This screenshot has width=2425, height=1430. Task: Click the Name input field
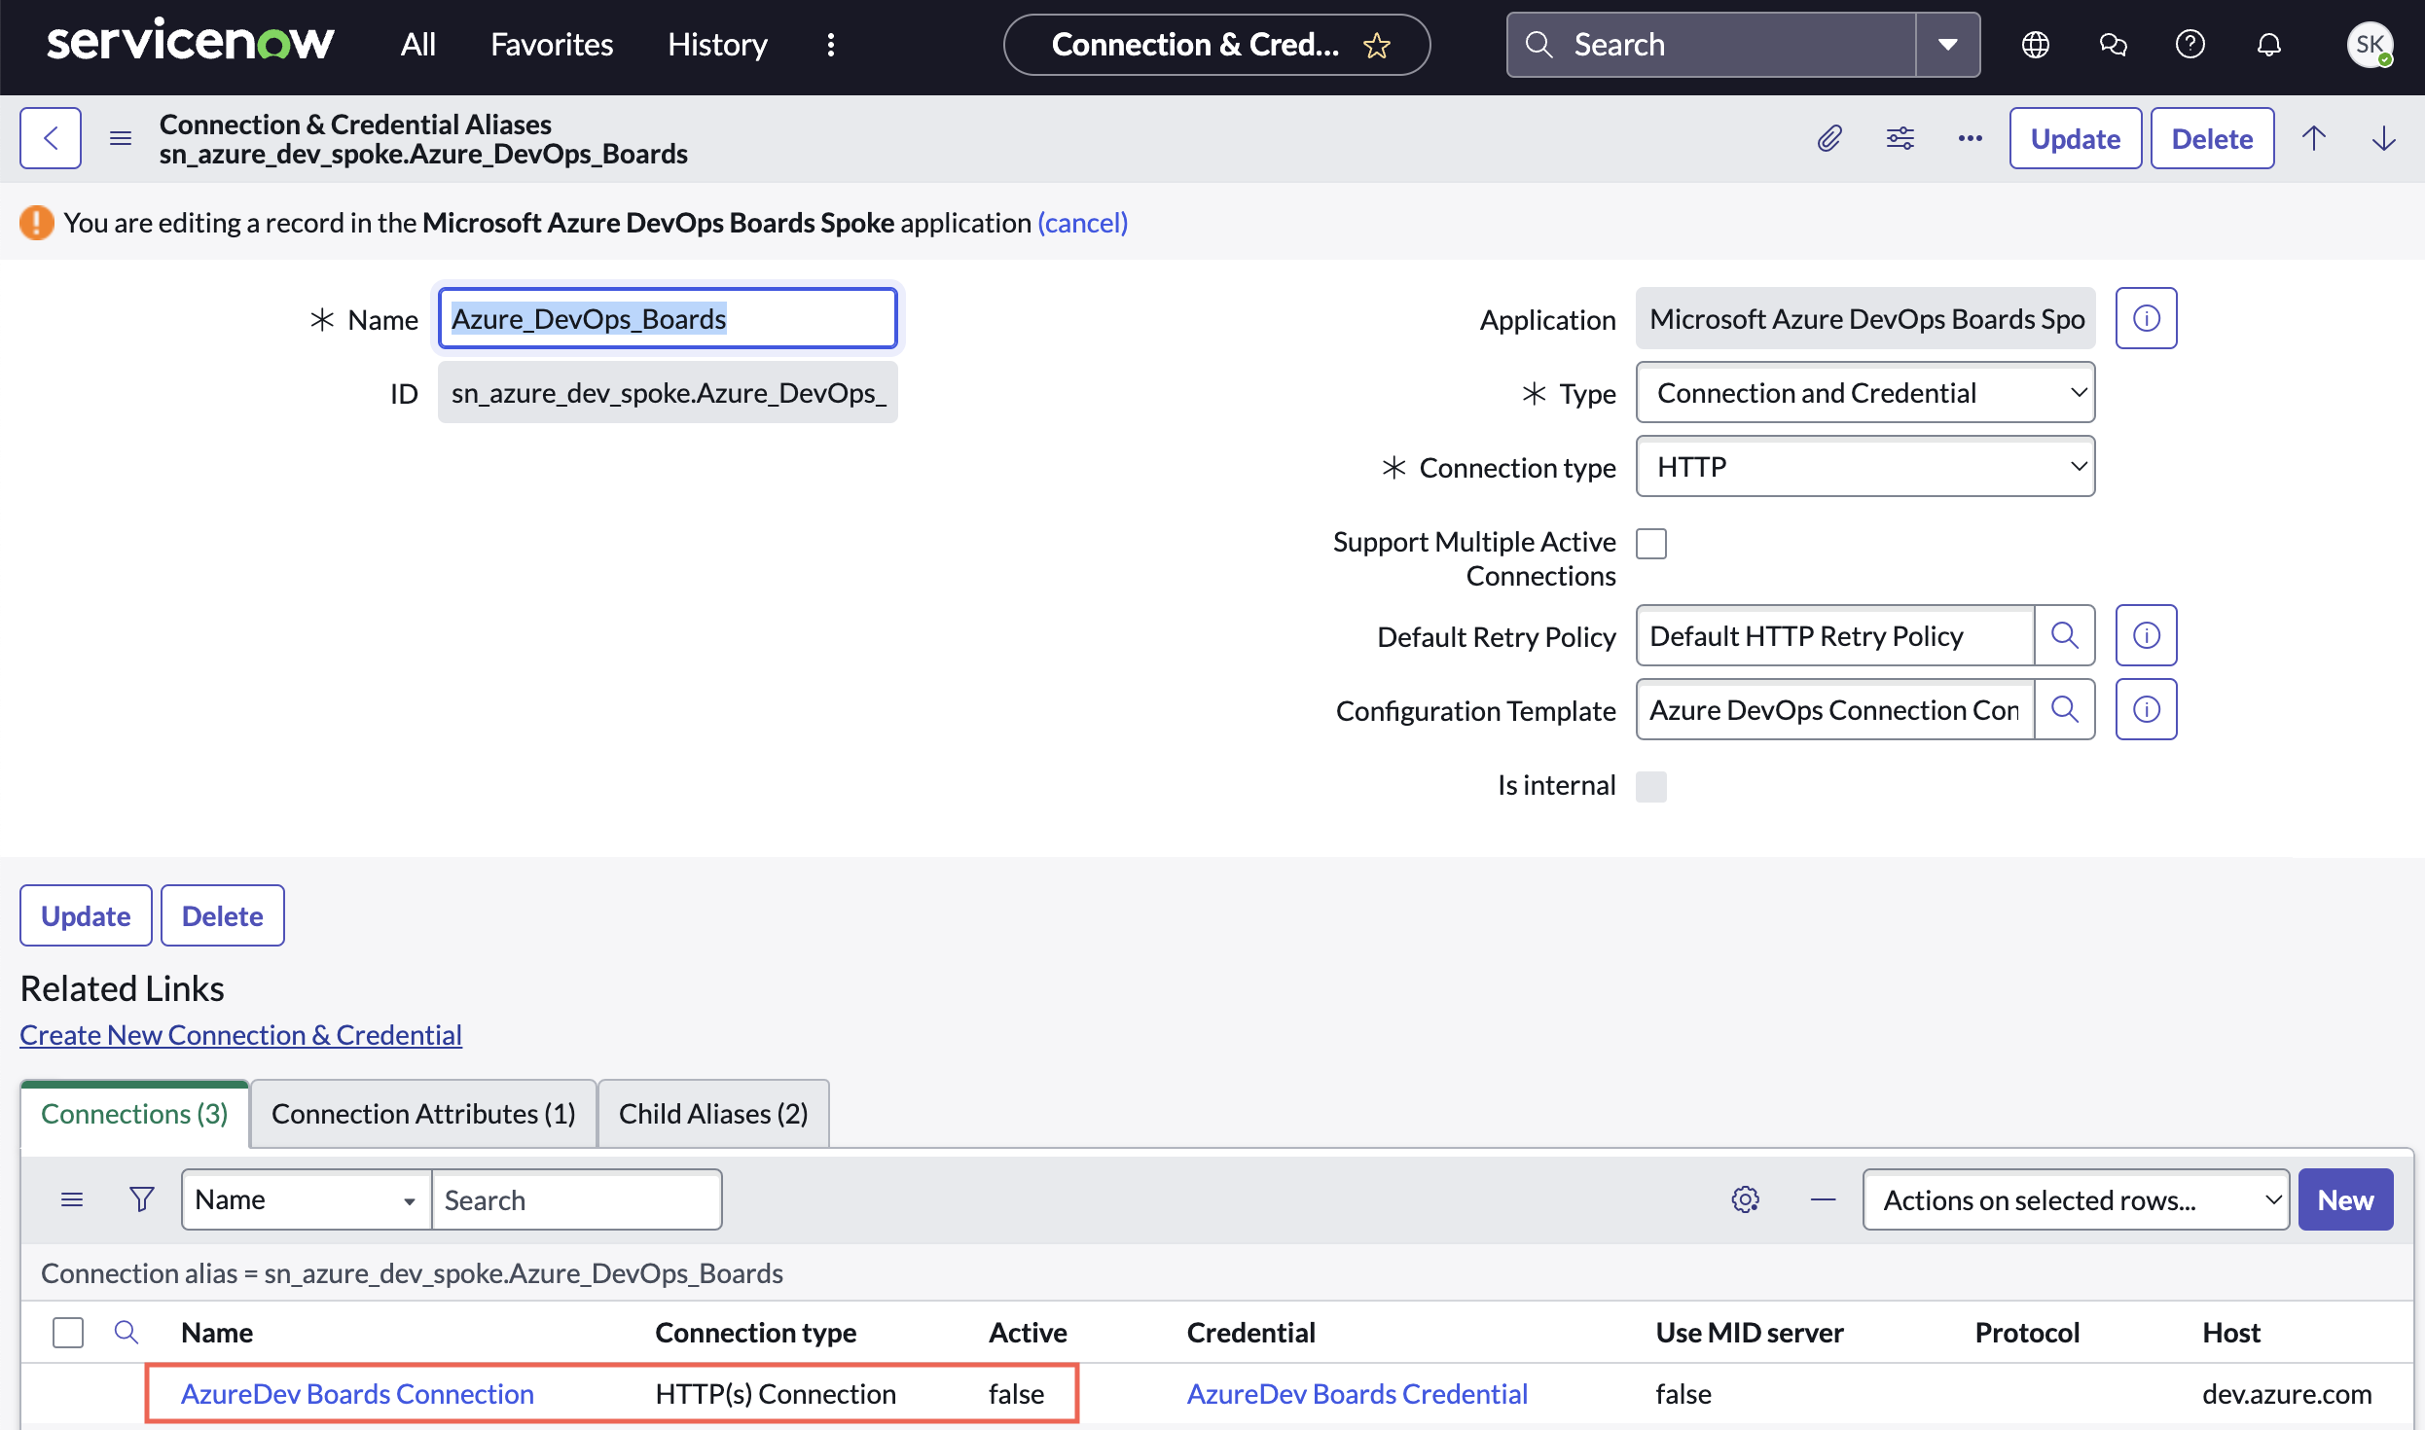tap(668, 318)
